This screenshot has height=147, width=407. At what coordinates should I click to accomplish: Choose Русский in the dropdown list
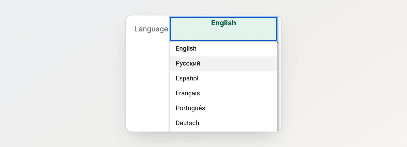[224, 64]
